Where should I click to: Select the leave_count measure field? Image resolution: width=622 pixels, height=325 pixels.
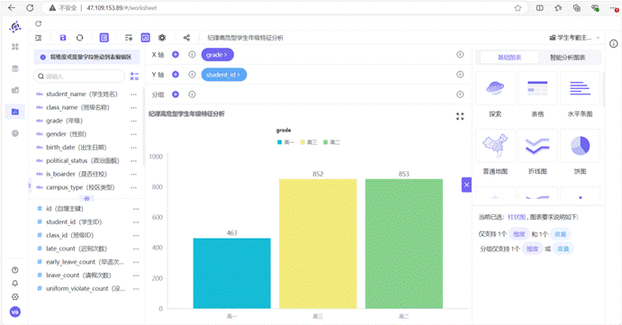pos(78,275)
